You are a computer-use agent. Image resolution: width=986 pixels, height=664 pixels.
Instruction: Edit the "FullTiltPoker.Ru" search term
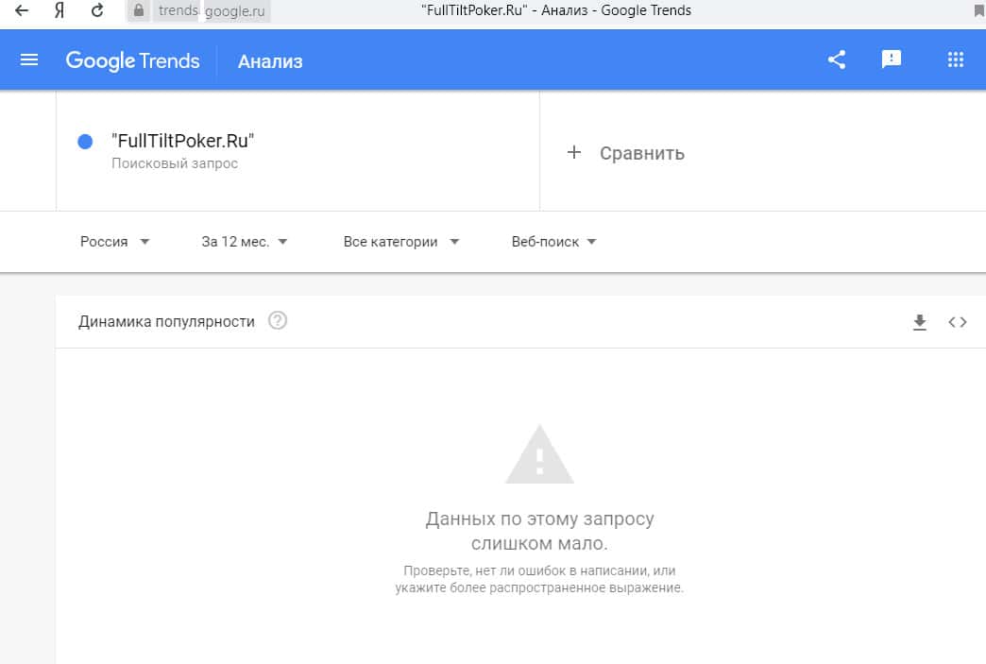coord(182,141)
